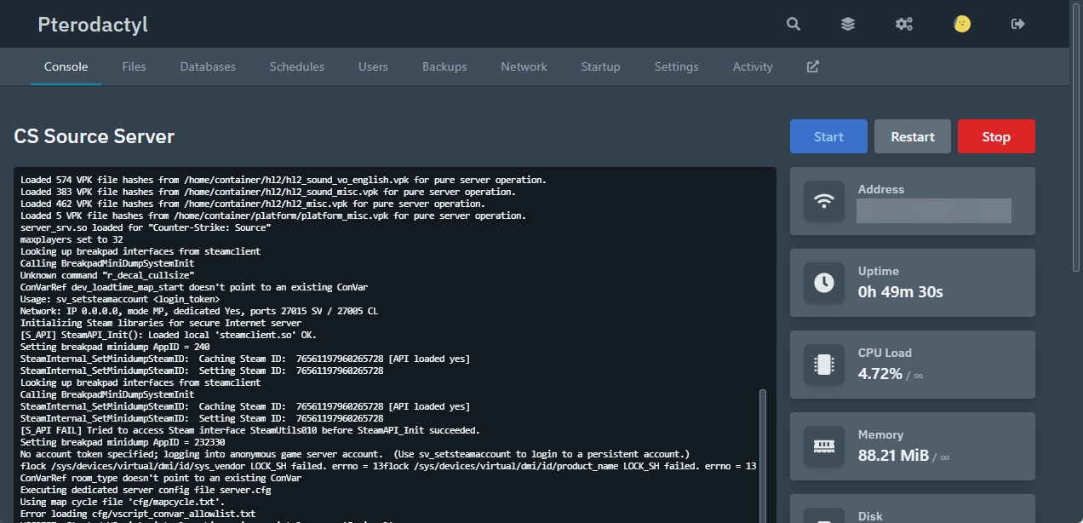This screenshot has width=1083, height=523.
Task: Open the Databases tab
Action: click(208, 66)
